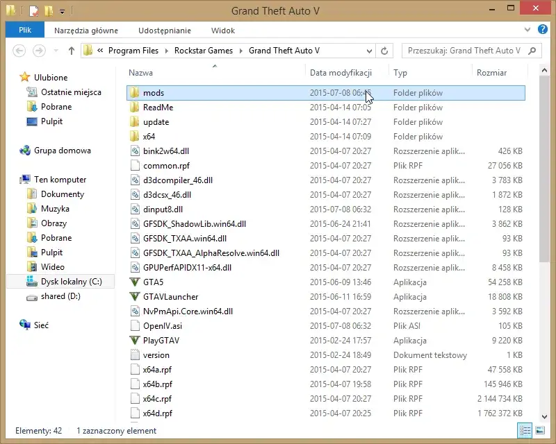Switch to details view layout icon
The width and height of the screenshot is (556, 444).
tap(525, 431)
